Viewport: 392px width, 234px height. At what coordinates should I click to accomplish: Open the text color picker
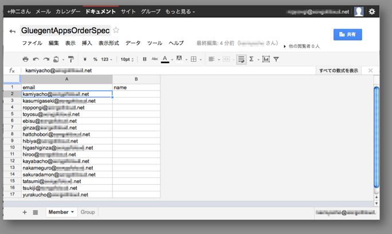[x=166, y=59]
